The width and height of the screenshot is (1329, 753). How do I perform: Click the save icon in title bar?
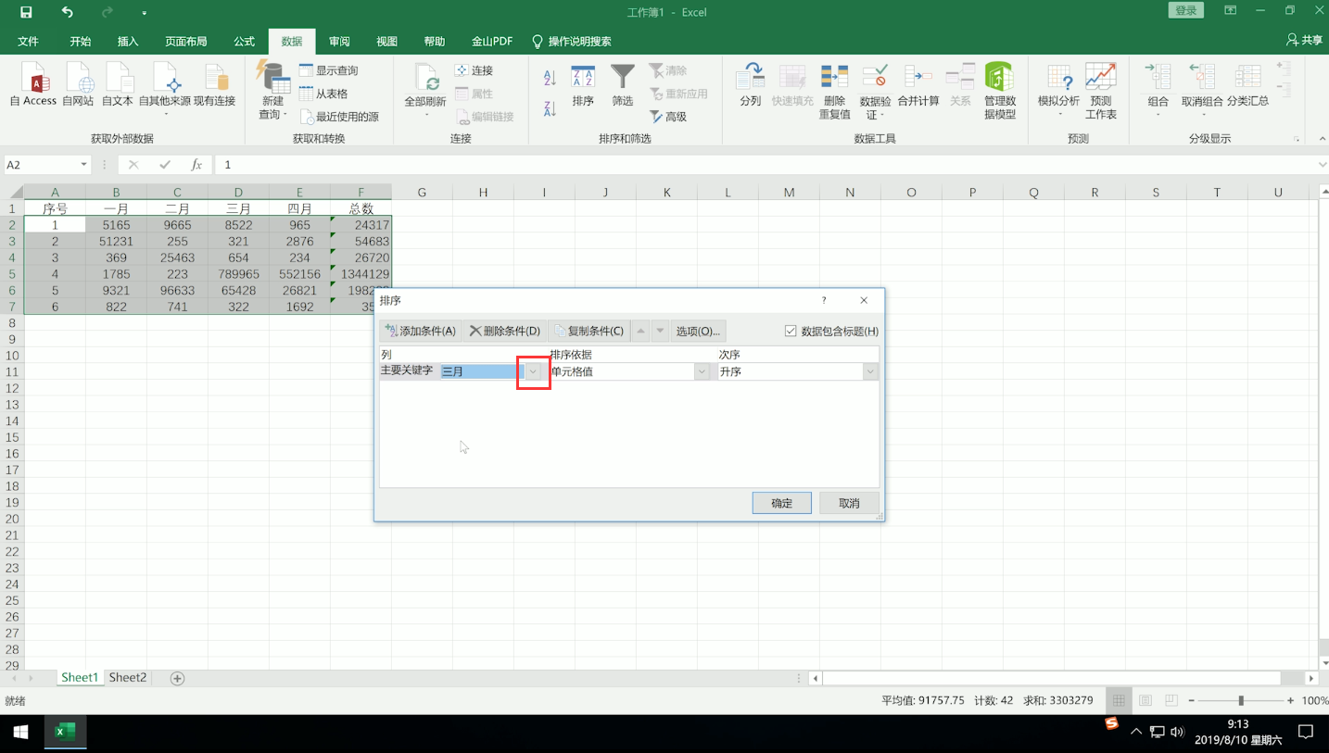click(x=26, y=12)
